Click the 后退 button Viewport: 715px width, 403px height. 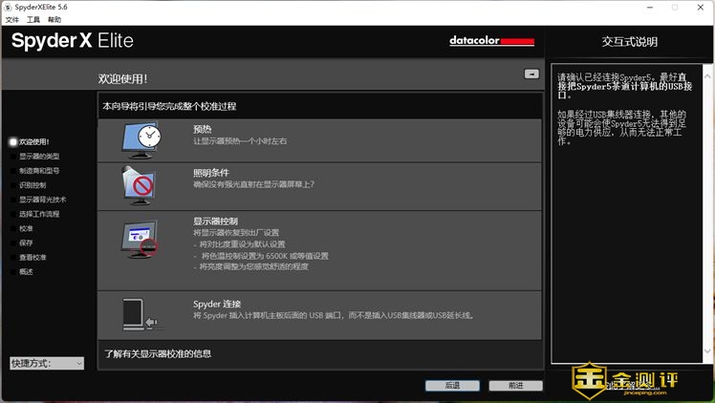(x=452, y=386)
